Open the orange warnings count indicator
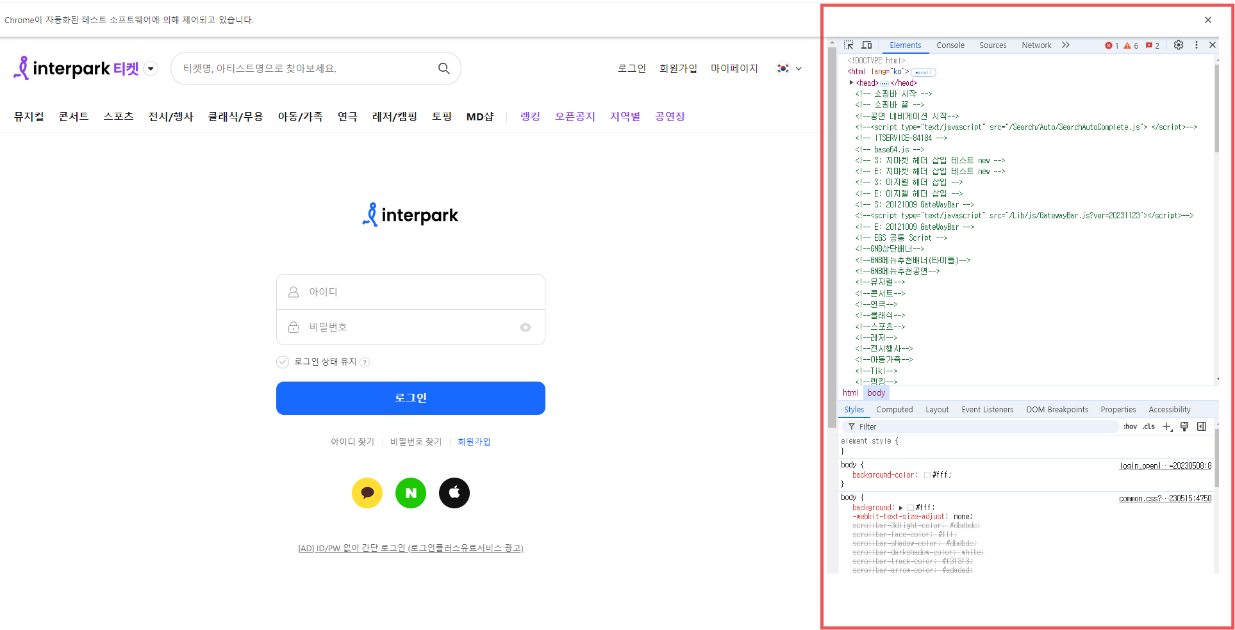 pos(1131,45)
